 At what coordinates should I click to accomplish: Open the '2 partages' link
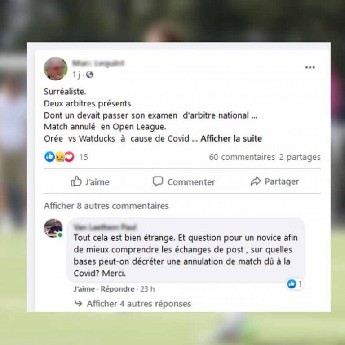[x=300, y=157]
